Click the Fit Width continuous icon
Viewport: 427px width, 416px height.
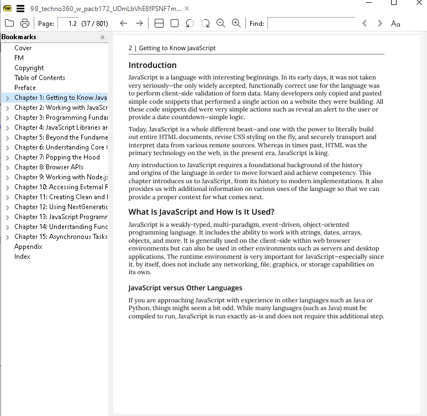(x=159, y=23)
